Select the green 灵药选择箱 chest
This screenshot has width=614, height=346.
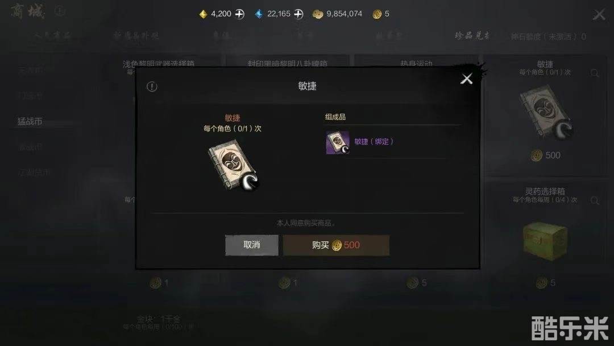pos(545,241)
